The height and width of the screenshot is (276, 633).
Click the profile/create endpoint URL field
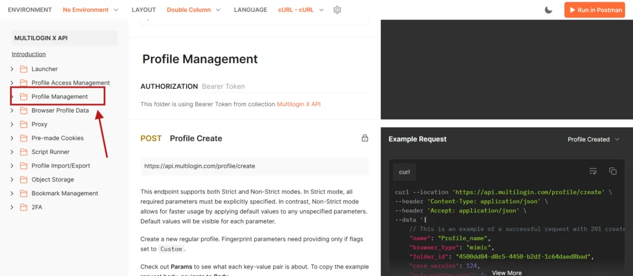coord(255,166)
